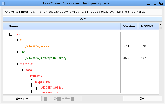The width and height of the screenshot is (165, 104).
Task: Click the window depth gadget
Action: (x=161, y=3)
